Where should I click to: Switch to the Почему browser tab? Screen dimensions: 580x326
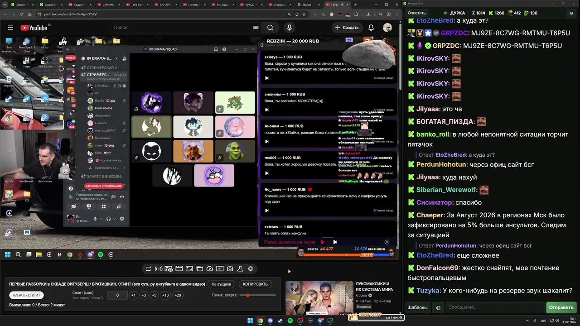click(x=194, y=5)
